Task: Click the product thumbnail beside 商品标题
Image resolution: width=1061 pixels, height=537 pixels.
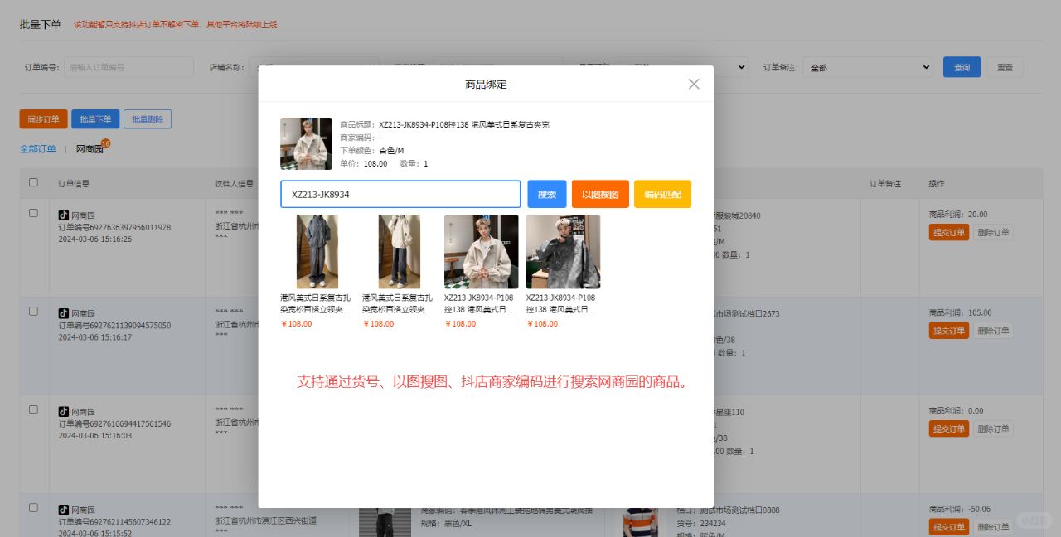Action: [306, 144]
